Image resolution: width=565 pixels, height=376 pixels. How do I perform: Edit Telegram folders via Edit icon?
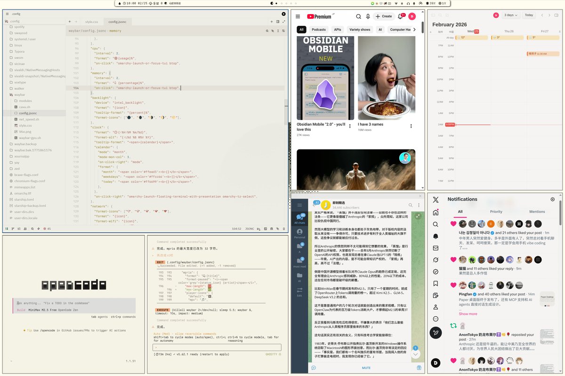299,292
